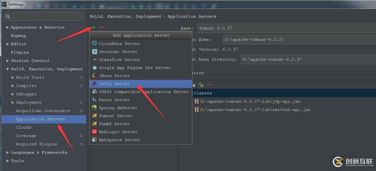Click Build, Execution, Deployment breadcrumb text
This screenshot has height=171, width=376.
(126, 17)
